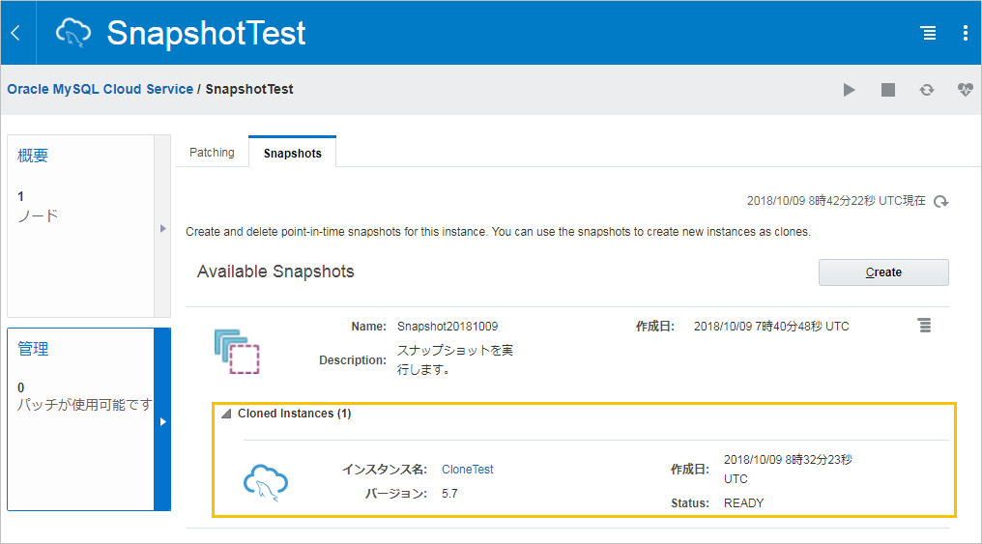982x544 pixels.
Task: Select the Snapshots tab
Action: [x=293, y=154]
